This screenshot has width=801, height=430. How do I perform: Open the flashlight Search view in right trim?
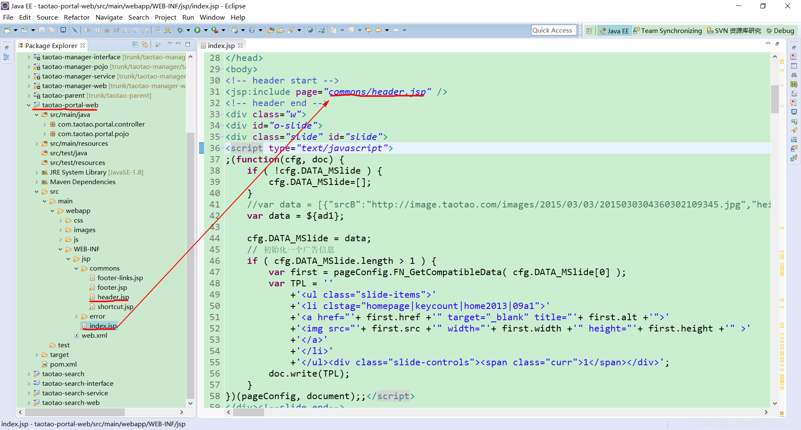click(x=794, y=130)
